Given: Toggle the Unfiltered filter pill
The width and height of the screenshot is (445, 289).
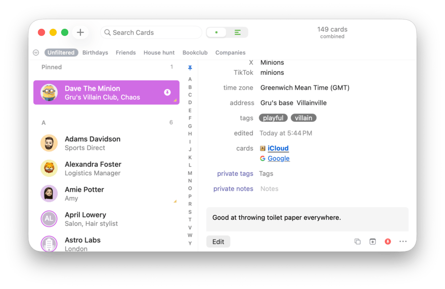Looking at the screenshot, I should [x=61, y=53].
